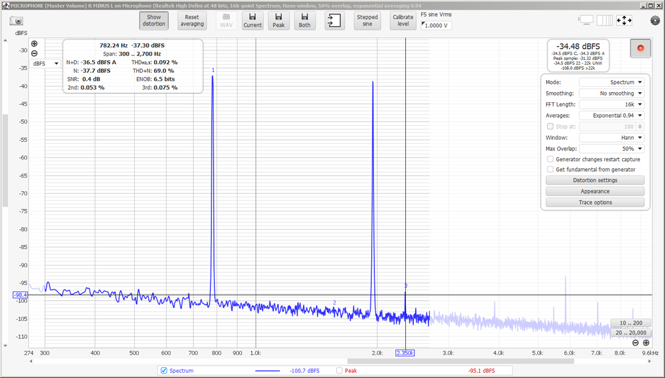
Task: Zoom in vertical axis with plus icon
Action: 34,44
